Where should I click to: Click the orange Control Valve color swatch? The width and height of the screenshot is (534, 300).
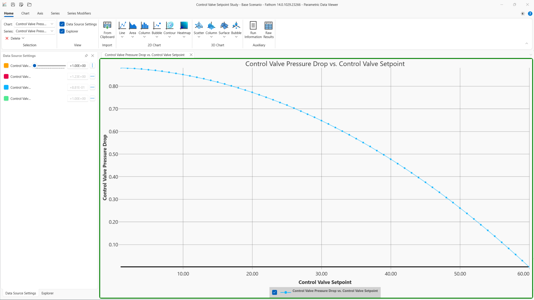[6, 66]
